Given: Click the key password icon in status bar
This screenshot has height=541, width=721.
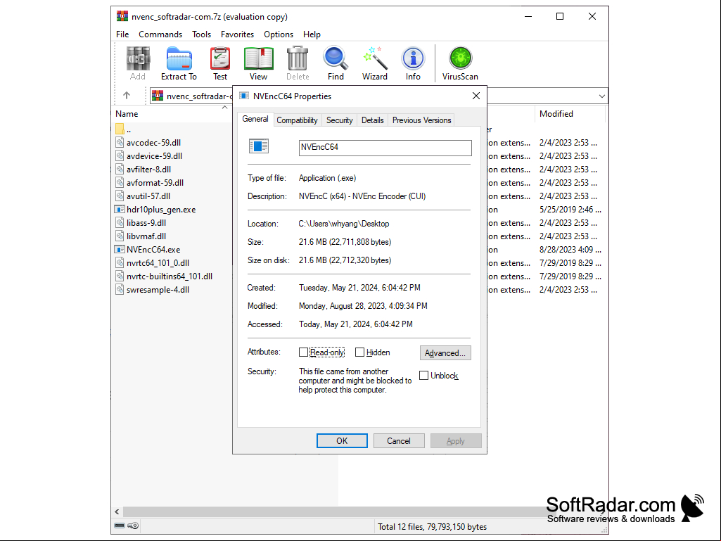Looking at the screenshot, I should tap(134, 526).
